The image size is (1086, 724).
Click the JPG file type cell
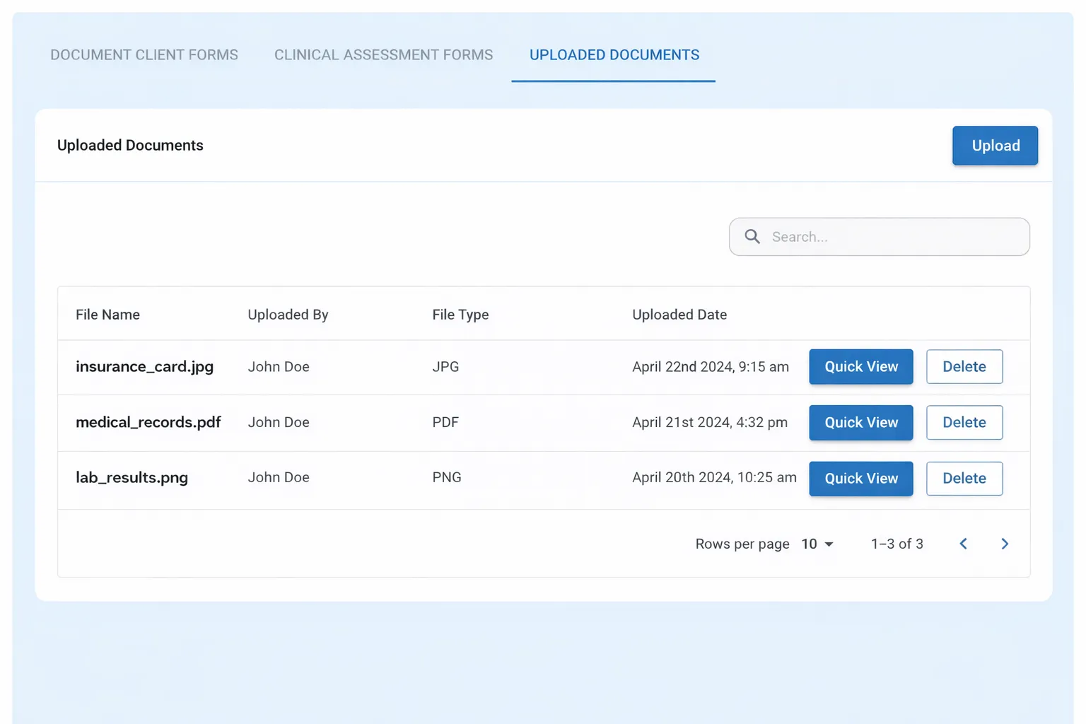click(x=445, y=367)
